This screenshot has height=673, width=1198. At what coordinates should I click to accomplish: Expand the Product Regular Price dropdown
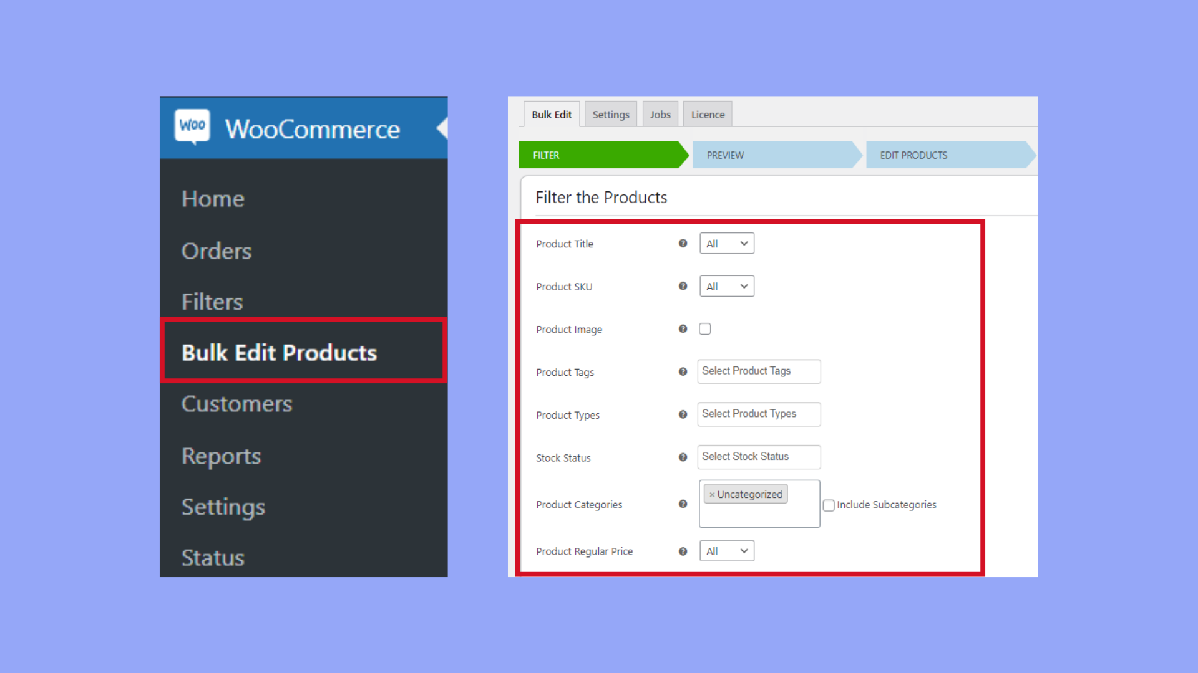point(726,551)
